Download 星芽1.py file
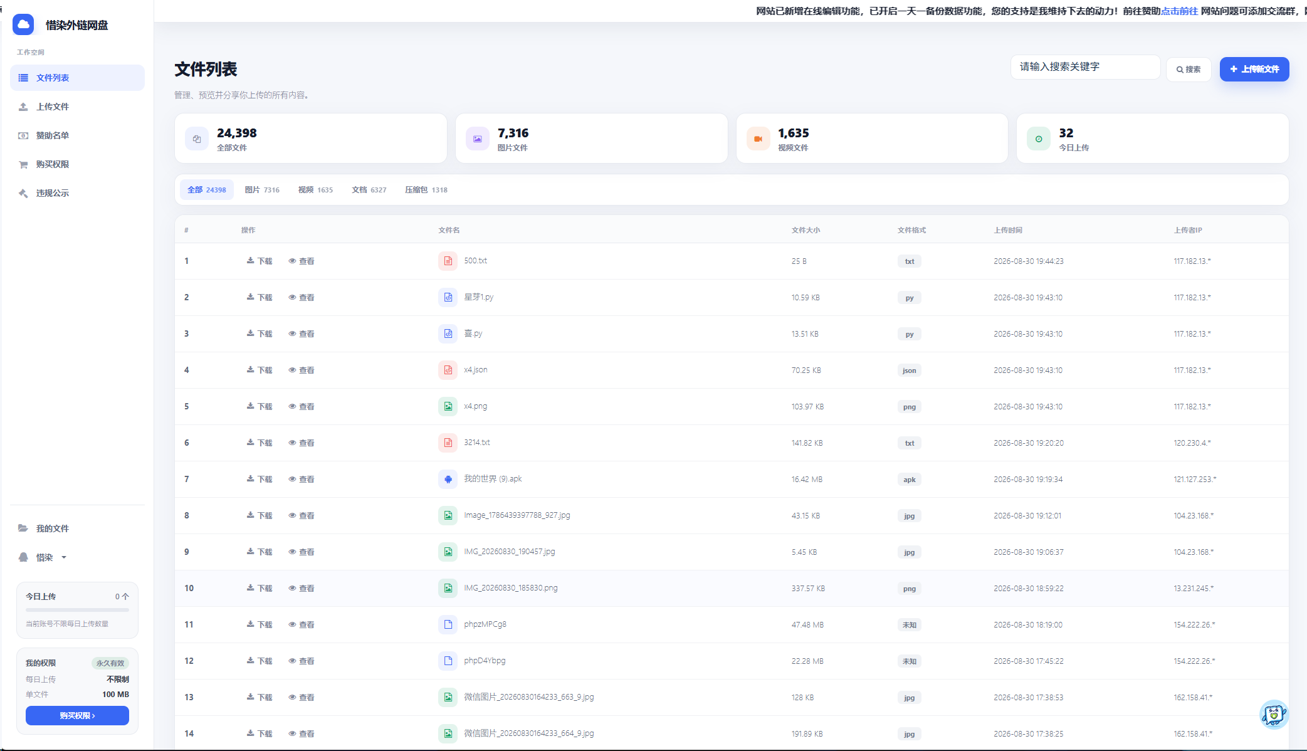Screen dimensions: 1307x751 260,297
